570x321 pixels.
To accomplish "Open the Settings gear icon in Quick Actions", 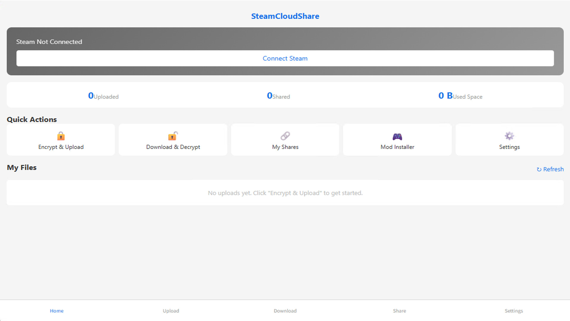I will coord(509,136).
